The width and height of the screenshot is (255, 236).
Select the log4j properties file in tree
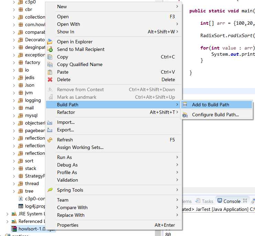click(35, 206)
